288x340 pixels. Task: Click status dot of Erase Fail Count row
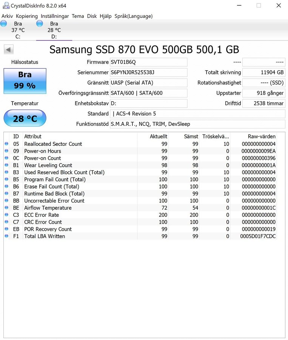[x=6, y=186]
